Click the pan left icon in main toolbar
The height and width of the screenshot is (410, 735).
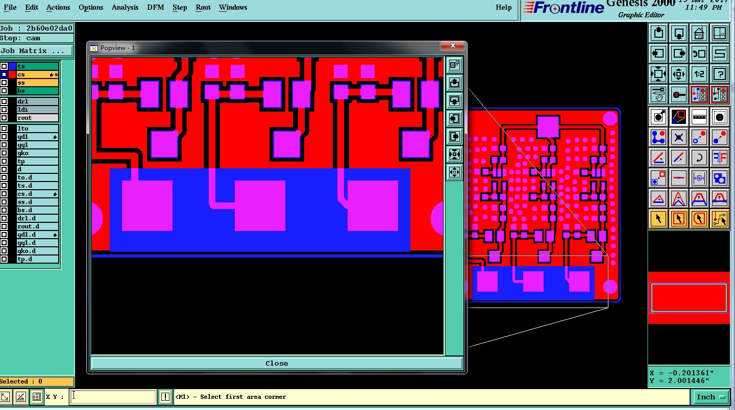(658, 54)
